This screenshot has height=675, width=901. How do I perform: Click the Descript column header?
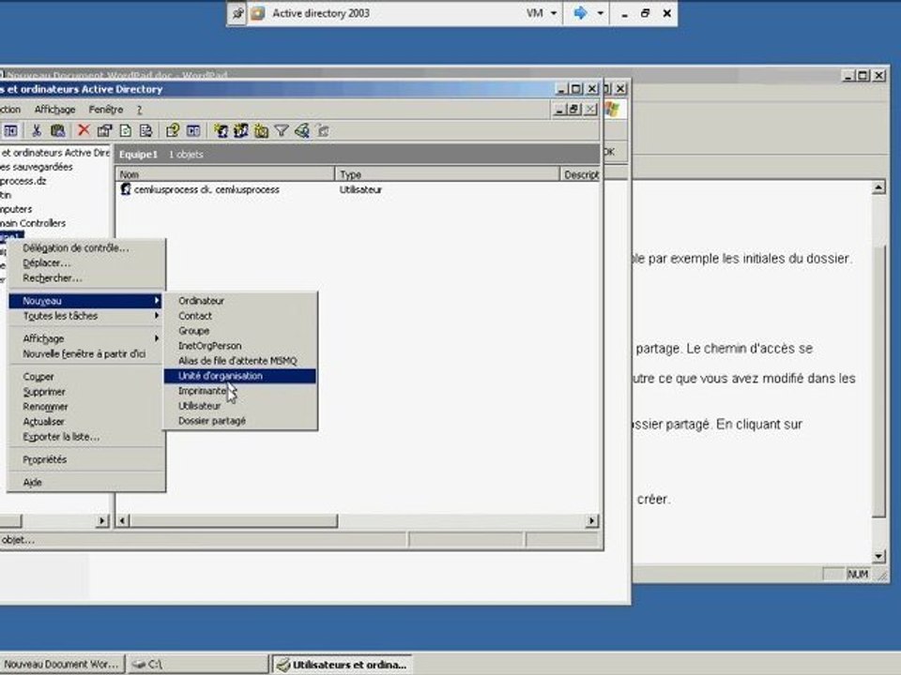580,174
